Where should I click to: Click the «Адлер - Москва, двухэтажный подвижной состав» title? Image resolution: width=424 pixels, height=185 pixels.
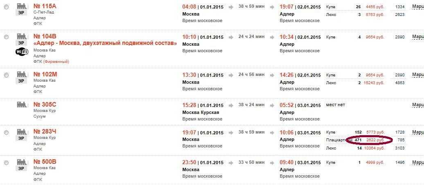coord(105,43)
